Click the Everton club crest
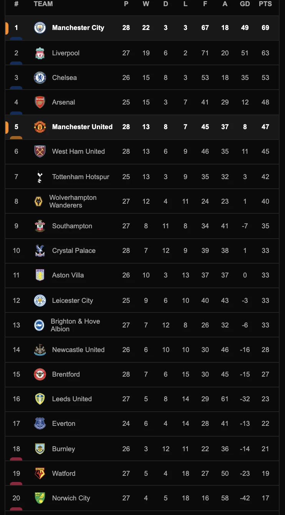The height and width of the screenshot is (515, 285). [x=40, y=424]
